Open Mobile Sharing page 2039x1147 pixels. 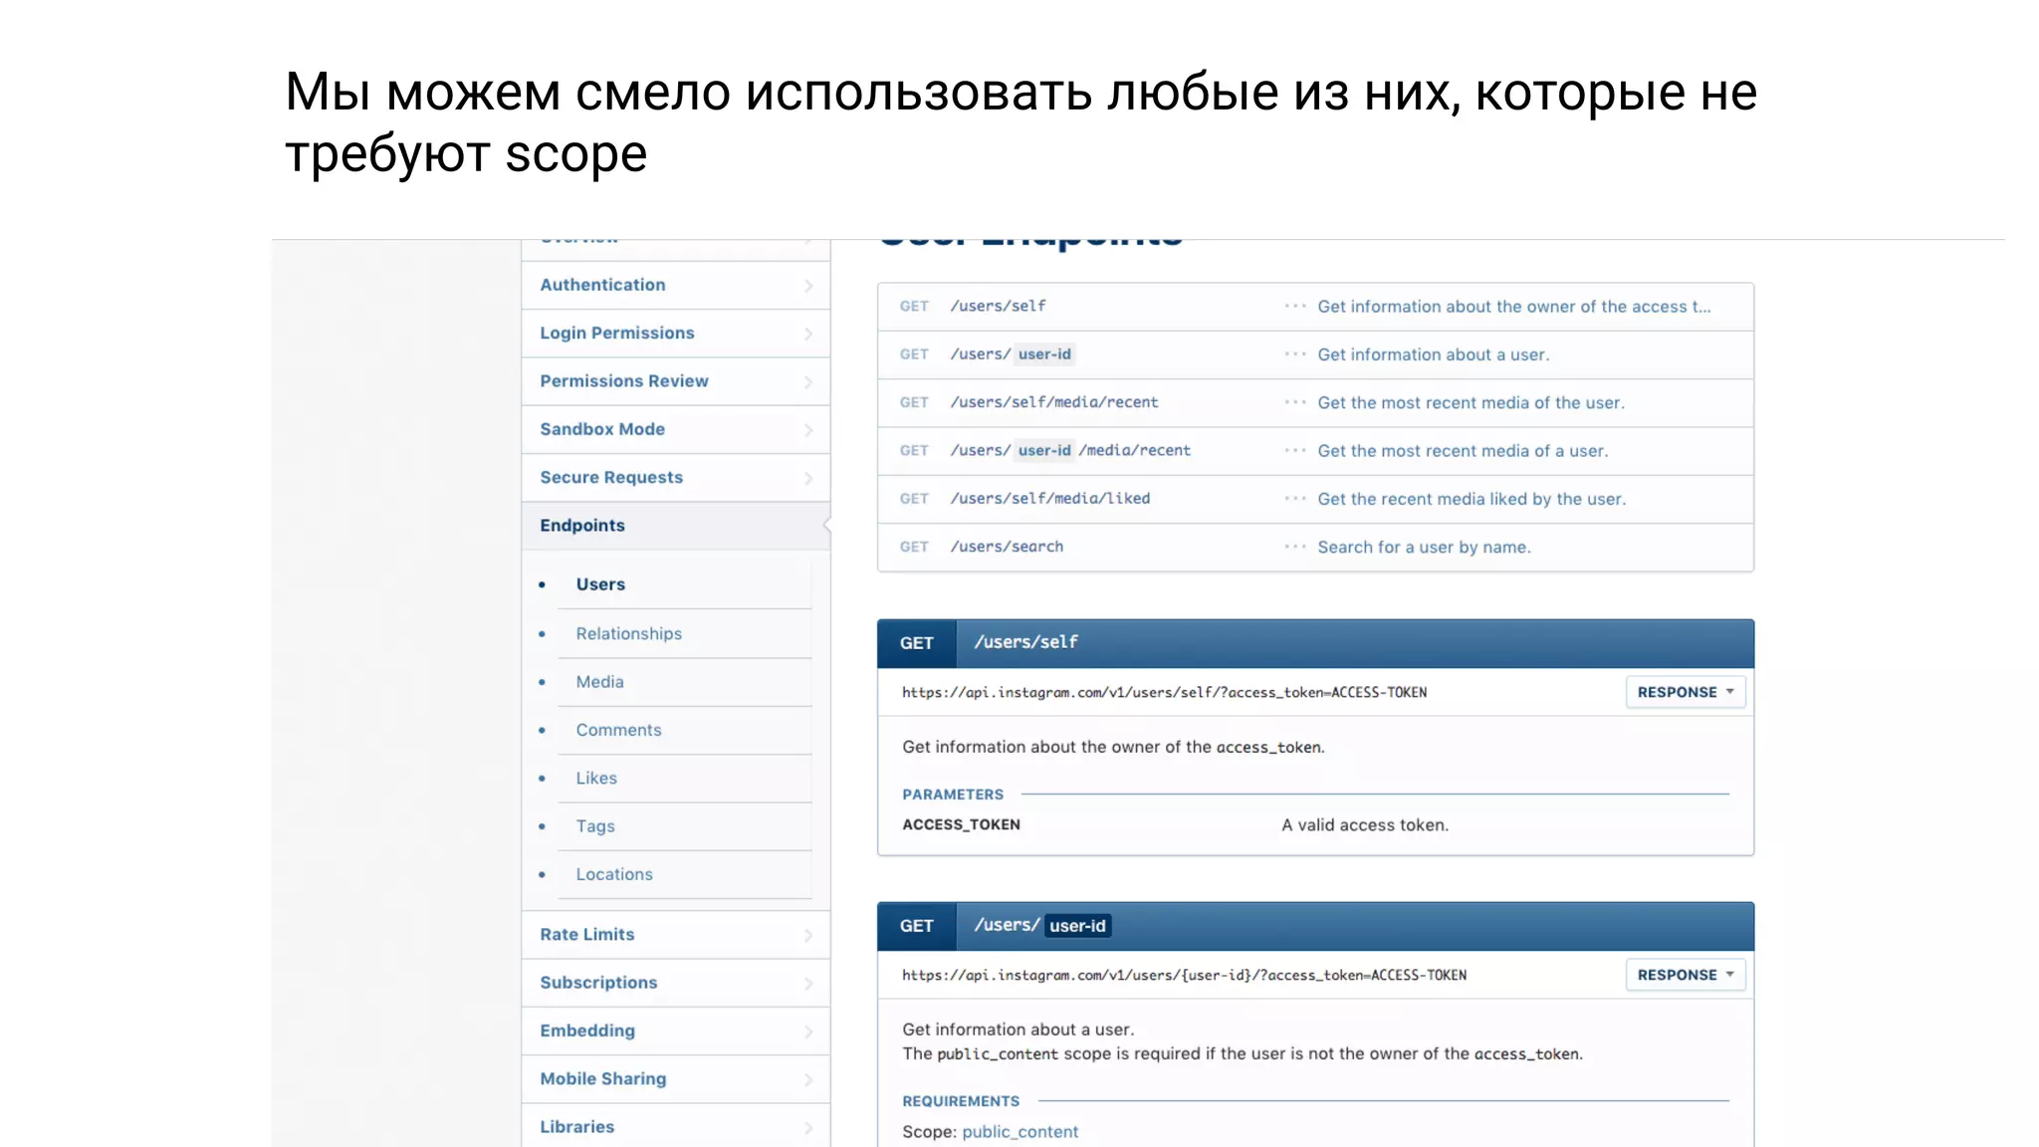(675, 1079)
